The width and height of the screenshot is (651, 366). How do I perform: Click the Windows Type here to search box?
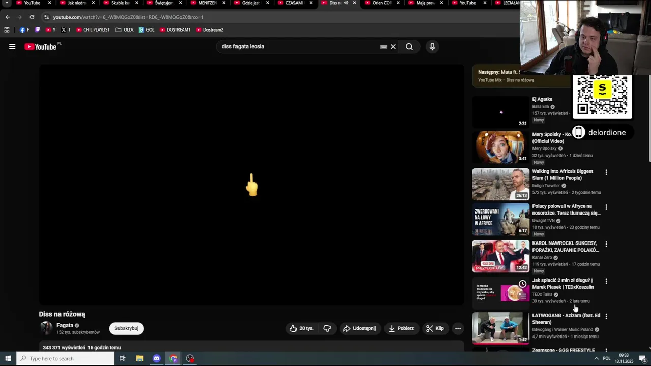[65, 358]
